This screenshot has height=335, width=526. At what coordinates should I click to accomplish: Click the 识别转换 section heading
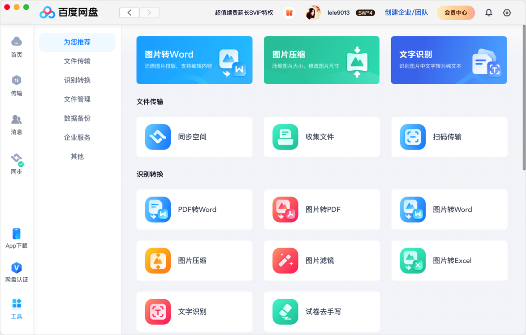click(x=150, y=174)
